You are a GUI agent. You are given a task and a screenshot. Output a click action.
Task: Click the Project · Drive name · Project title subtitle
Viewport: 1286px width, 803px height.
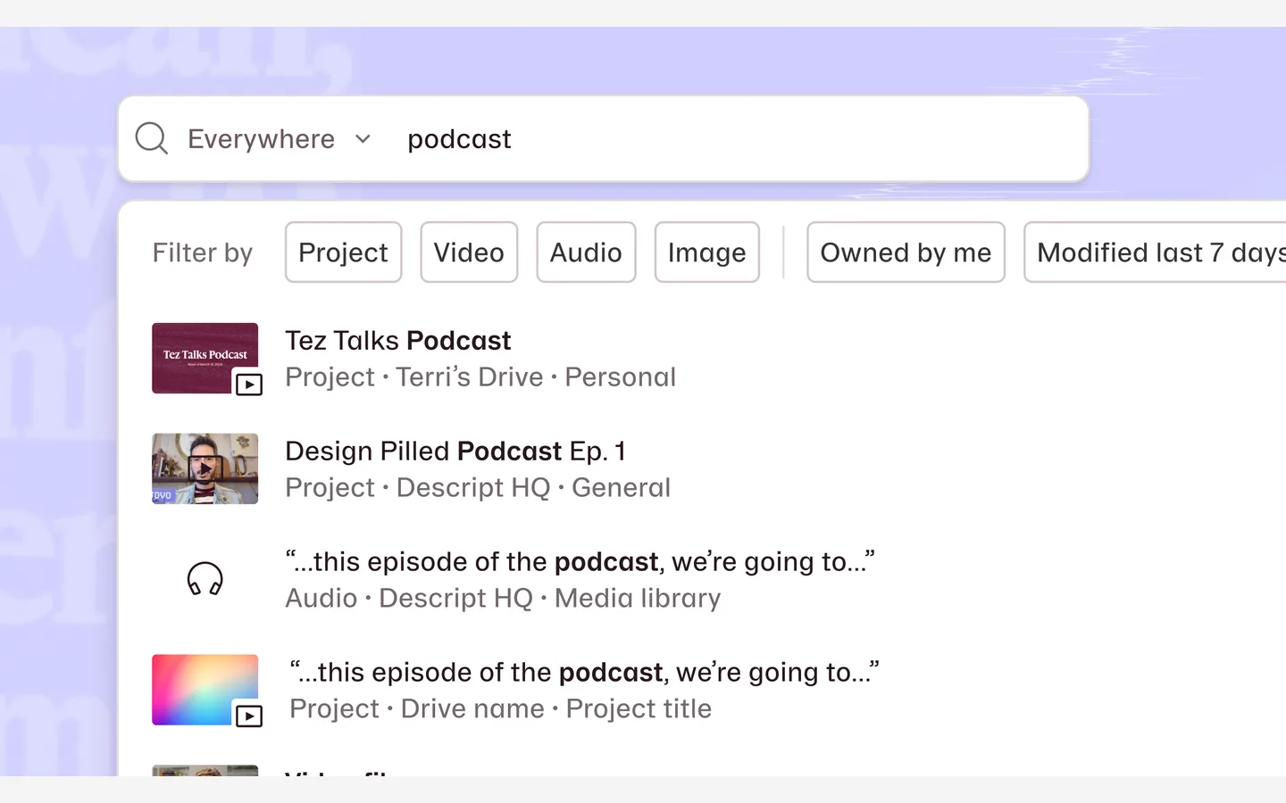[x=501, y=709]
